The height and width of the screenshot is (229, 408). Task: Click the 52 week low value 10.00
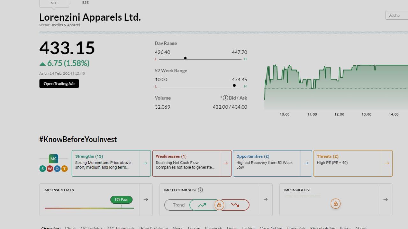[x=161, y=80]
